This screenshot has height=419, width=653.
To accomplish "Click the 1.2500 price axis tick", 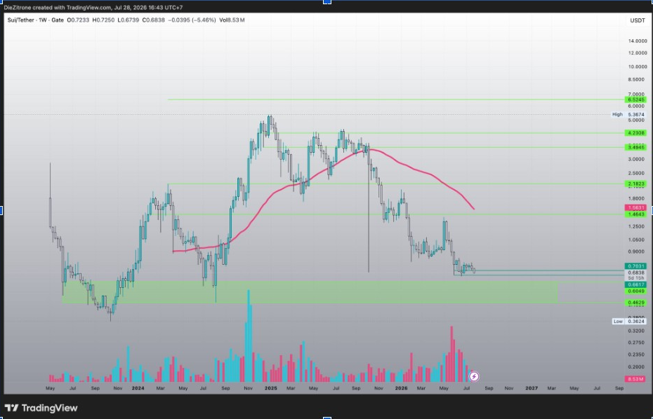I will click(637, 226).
